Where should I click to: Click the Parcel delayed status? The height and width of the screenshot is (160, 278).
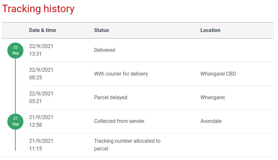[111, 98]
